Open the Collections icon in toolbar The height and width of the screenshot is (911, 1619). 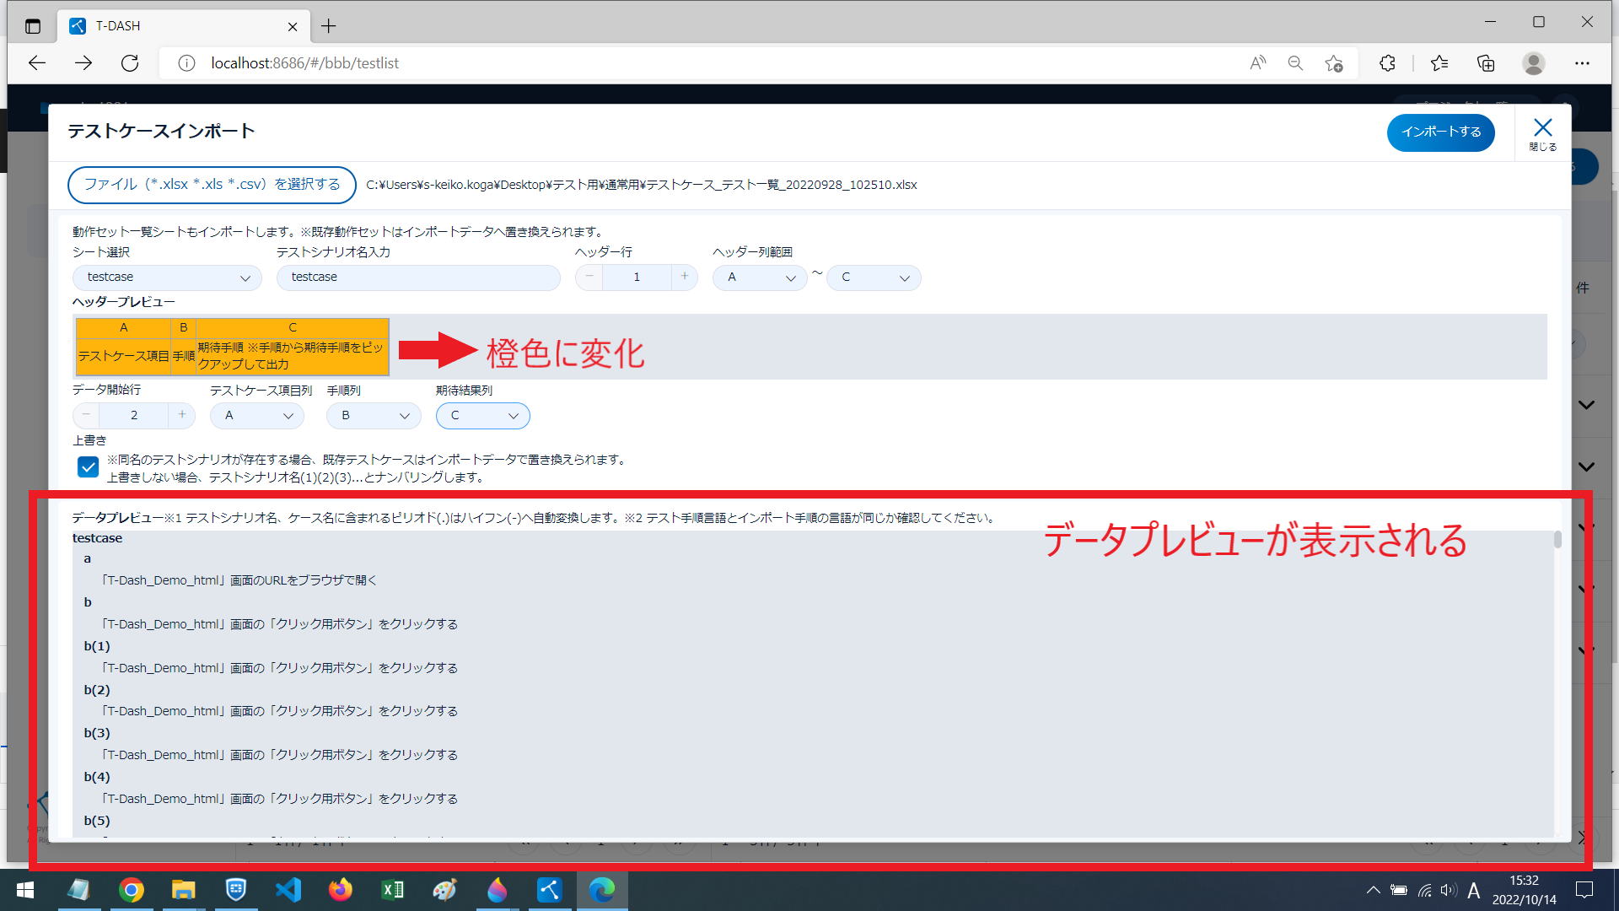click(x=1486, y=63)
